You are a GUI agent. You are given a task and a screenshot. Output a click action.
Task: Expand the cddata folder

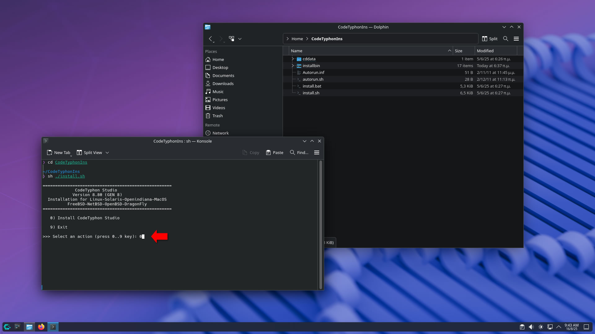(293, 59)
